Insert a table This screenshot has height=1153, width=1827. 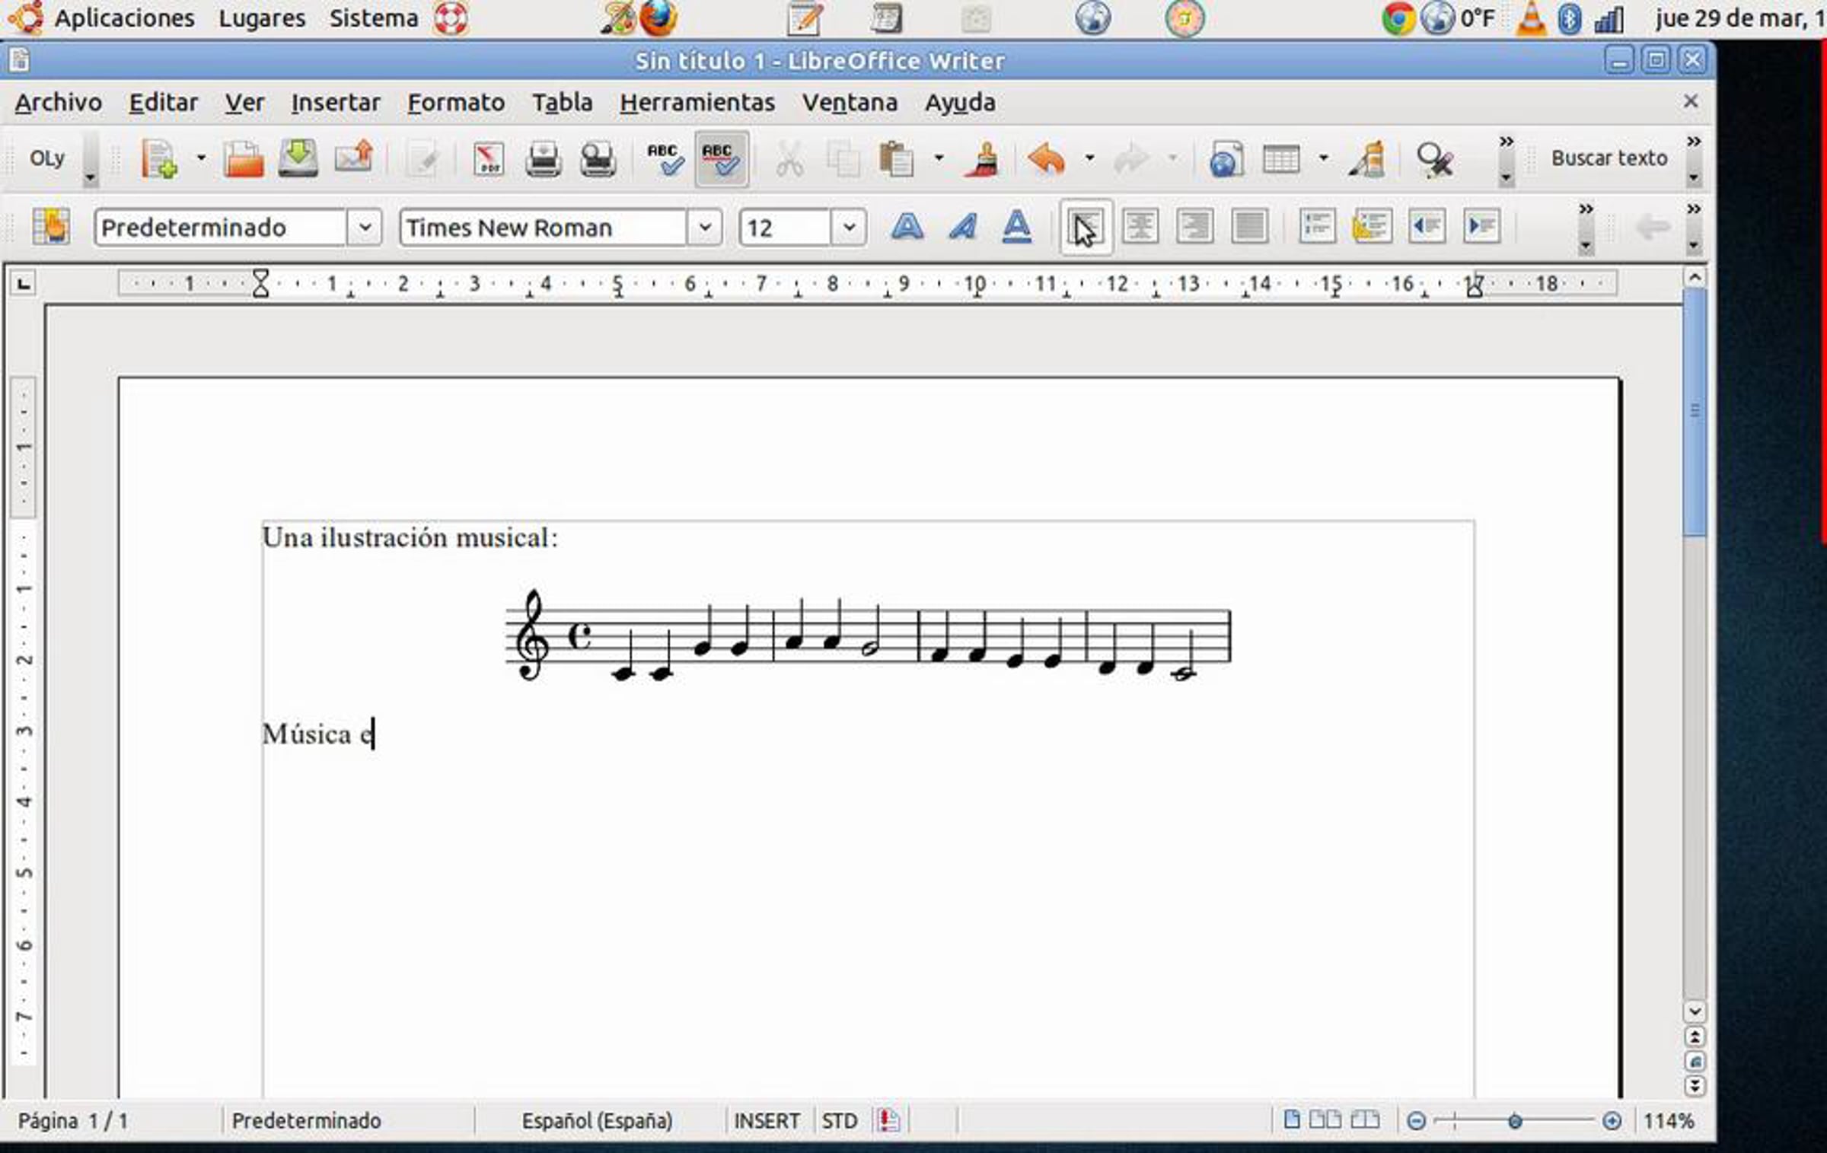[x=1281, y=159]
